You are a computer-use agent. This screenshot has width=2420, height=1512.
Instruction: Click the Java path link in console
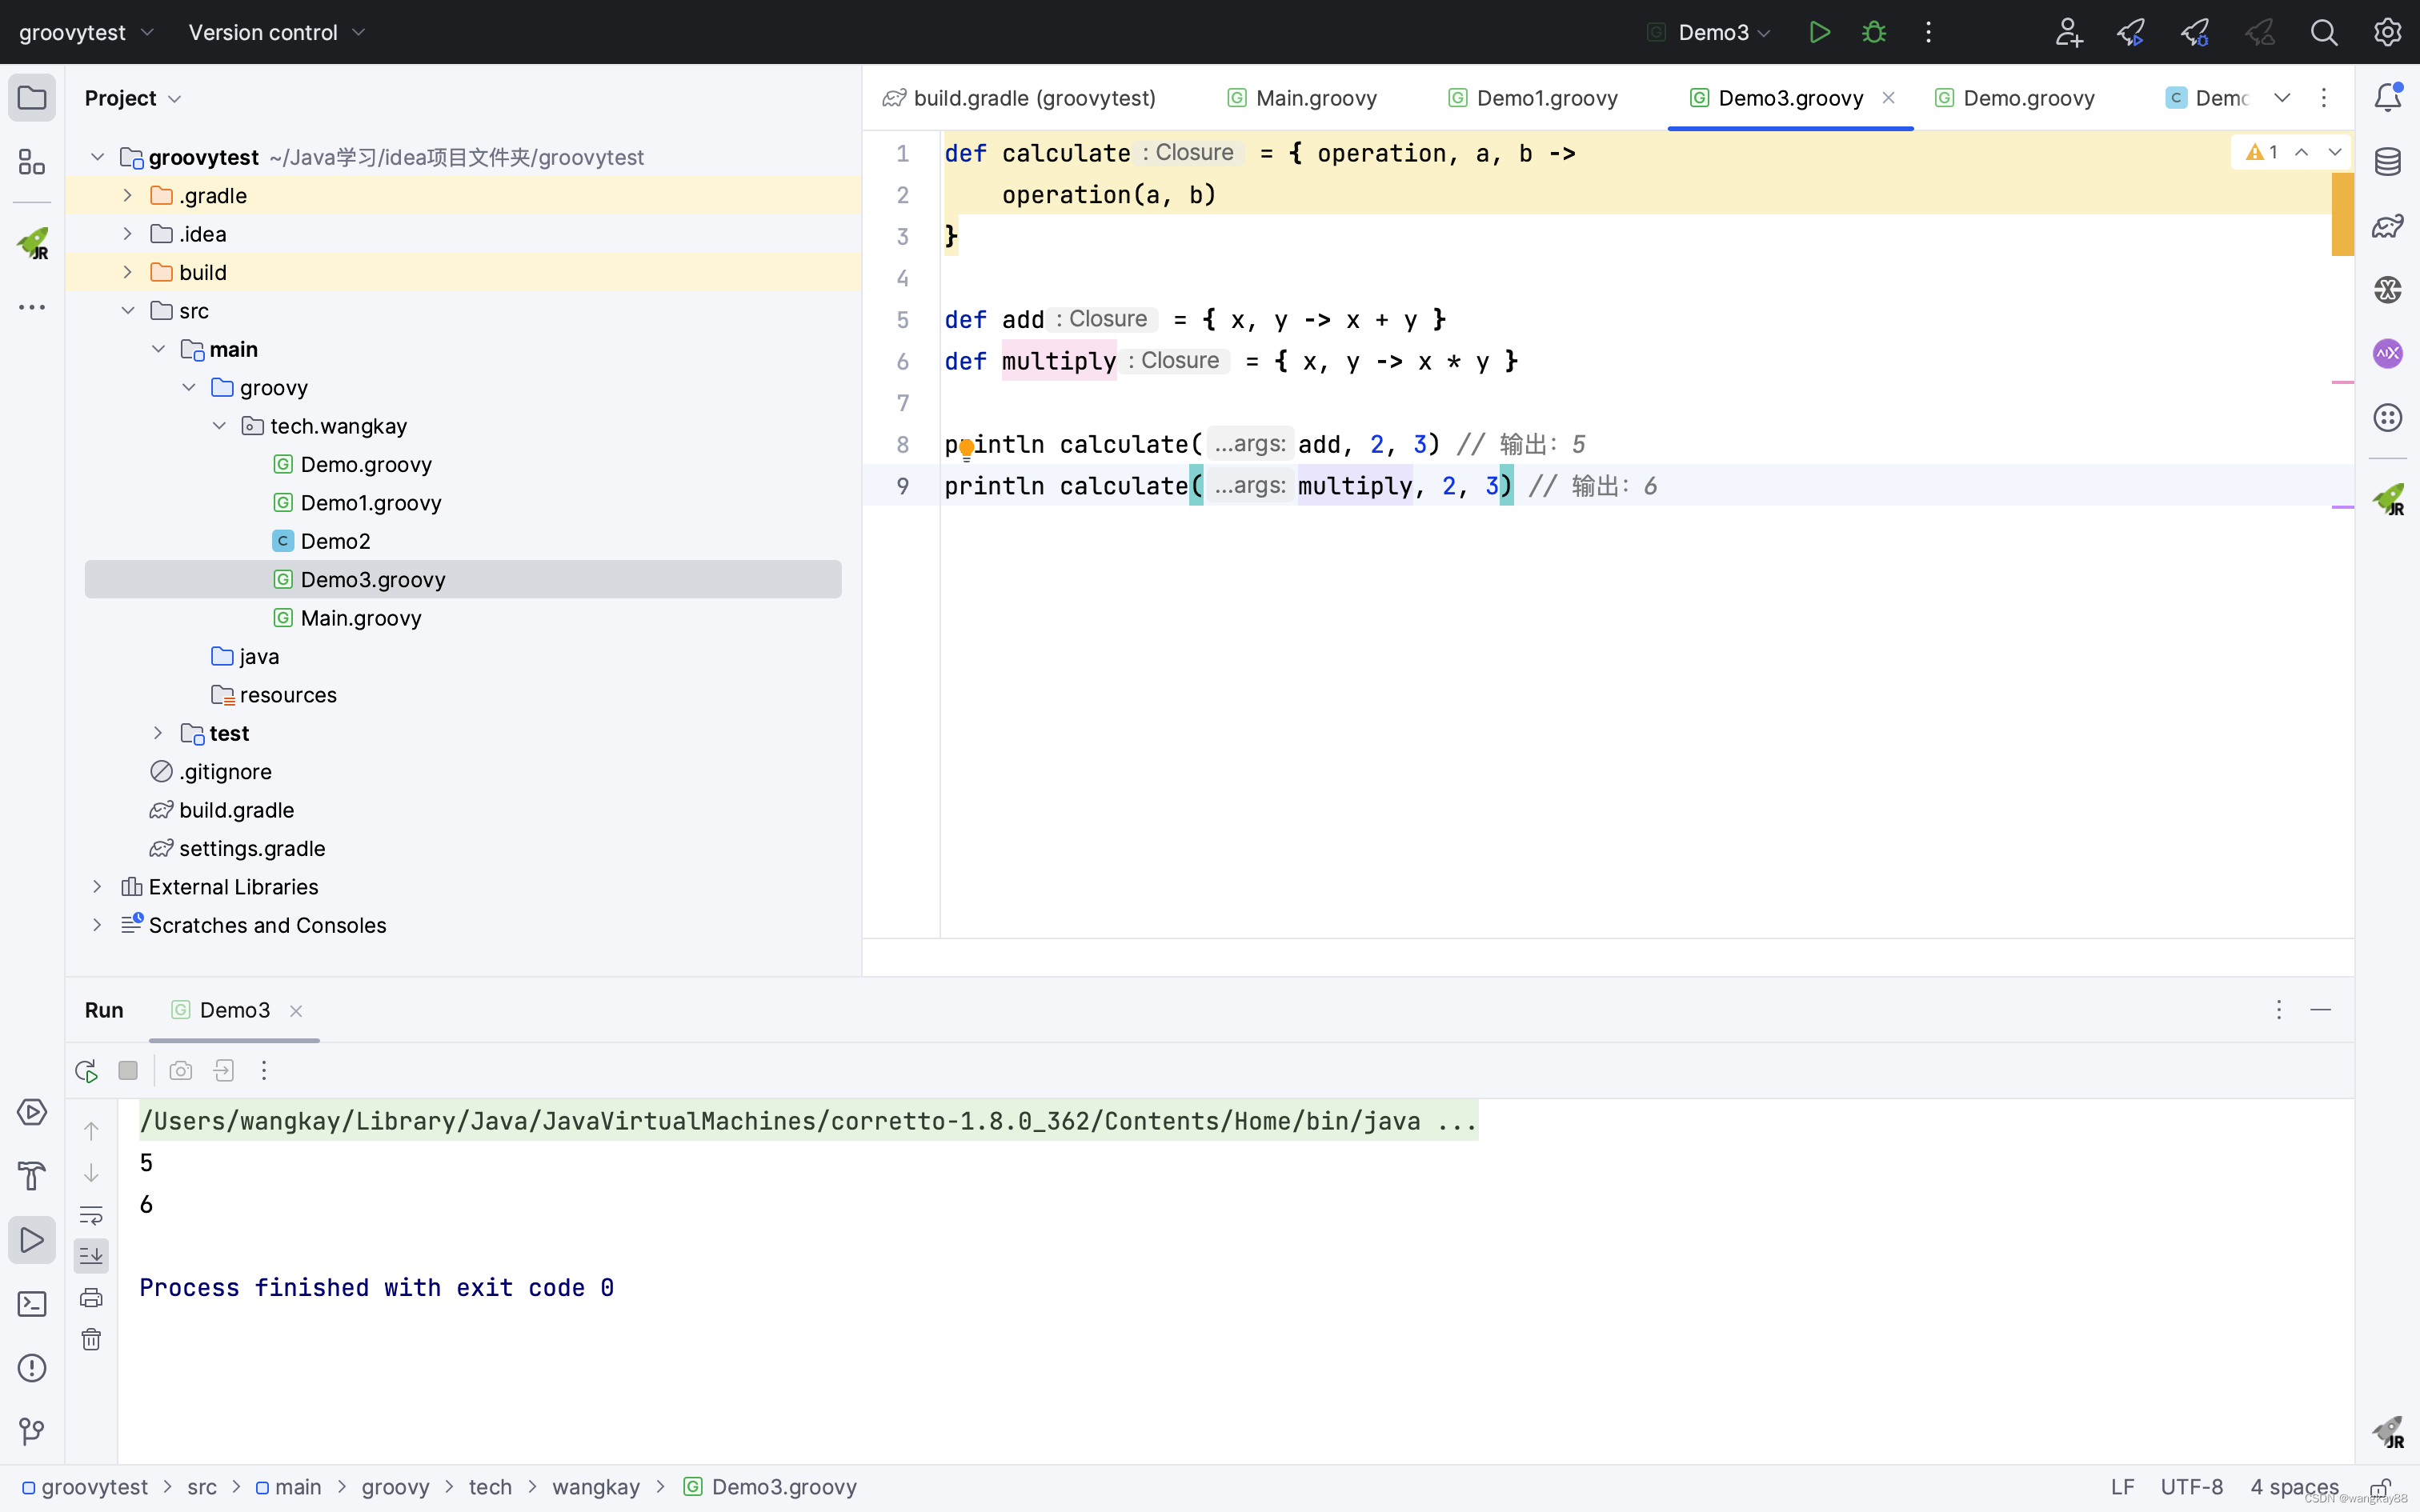point(808,1121)
